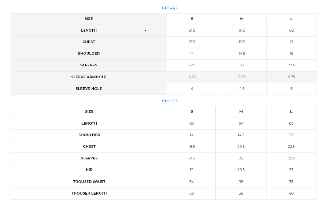
Task: Click the 8.25 sleeve armhole value
Action: [192, 77]
